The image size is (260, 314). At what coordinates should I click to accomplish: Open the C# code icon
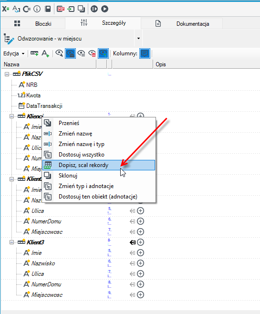pos(27,9)
